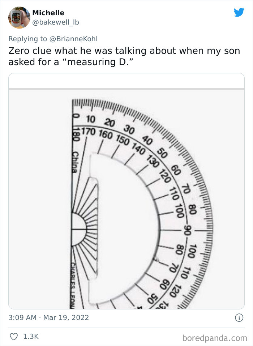Click the Twitter bird logo
Screen dimensions: 253x346
coord(239,12)
